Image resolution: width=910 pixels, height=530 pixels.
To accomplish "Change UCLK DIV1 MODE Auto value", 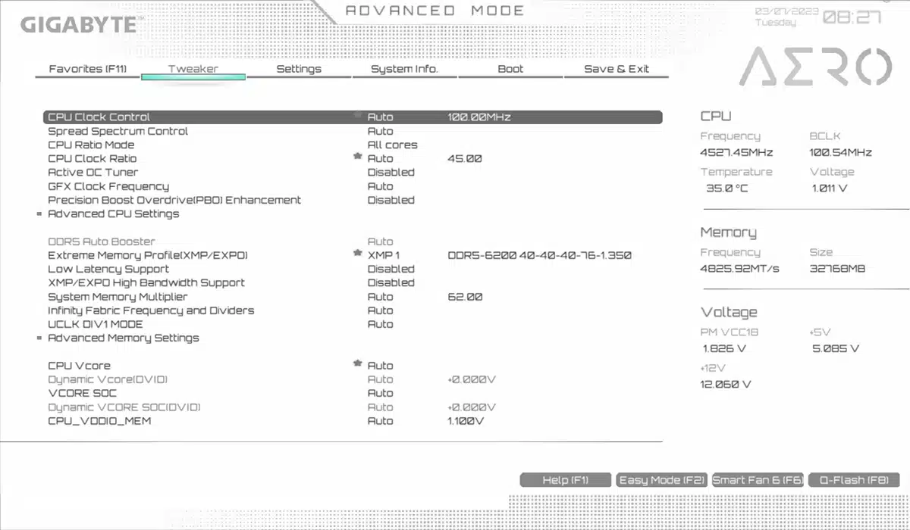I will tap(381, 324).
